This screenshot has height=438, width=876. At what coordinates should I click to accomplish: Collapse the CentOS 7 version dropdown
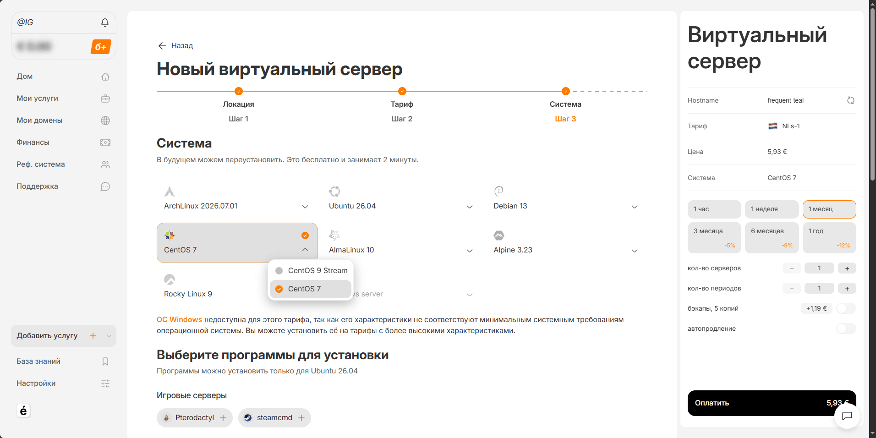[x=305, y=250]
